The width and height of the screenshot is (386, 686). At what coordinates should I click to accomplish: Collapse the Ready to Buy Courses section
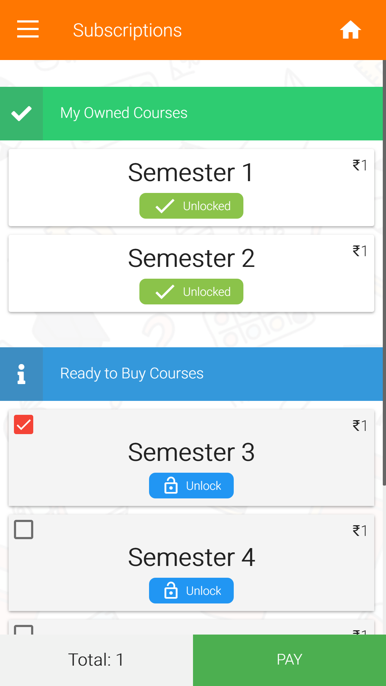pyautogui.click(x=212, y=374)
